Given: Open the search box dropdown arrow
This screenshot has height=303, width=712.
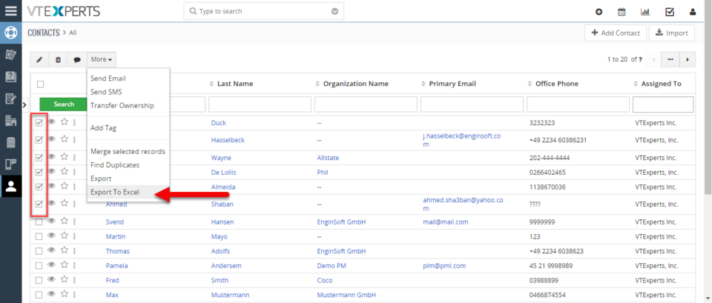Looking at the screenshot, I should click(x=334, y=11).
